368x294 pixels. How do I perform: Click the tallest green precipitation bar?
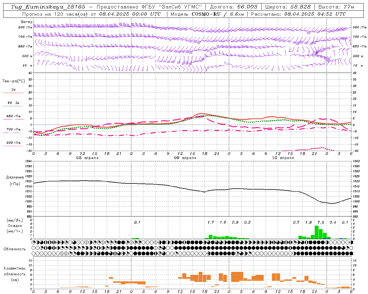(317, 232)
